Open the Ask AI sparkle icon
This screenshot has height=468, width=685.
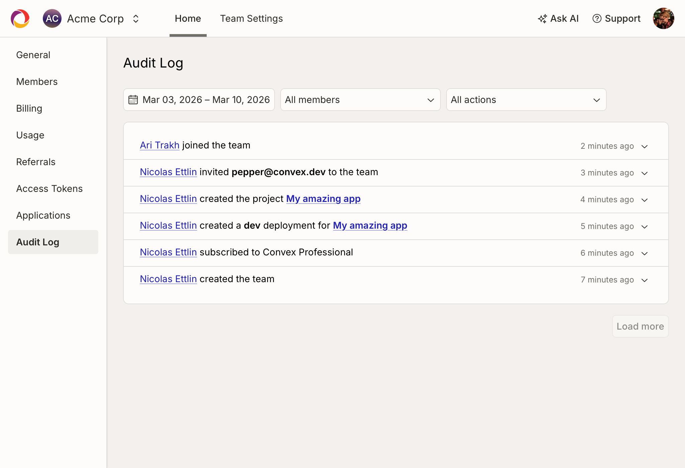pyautogui.click(x=543, y=18)
